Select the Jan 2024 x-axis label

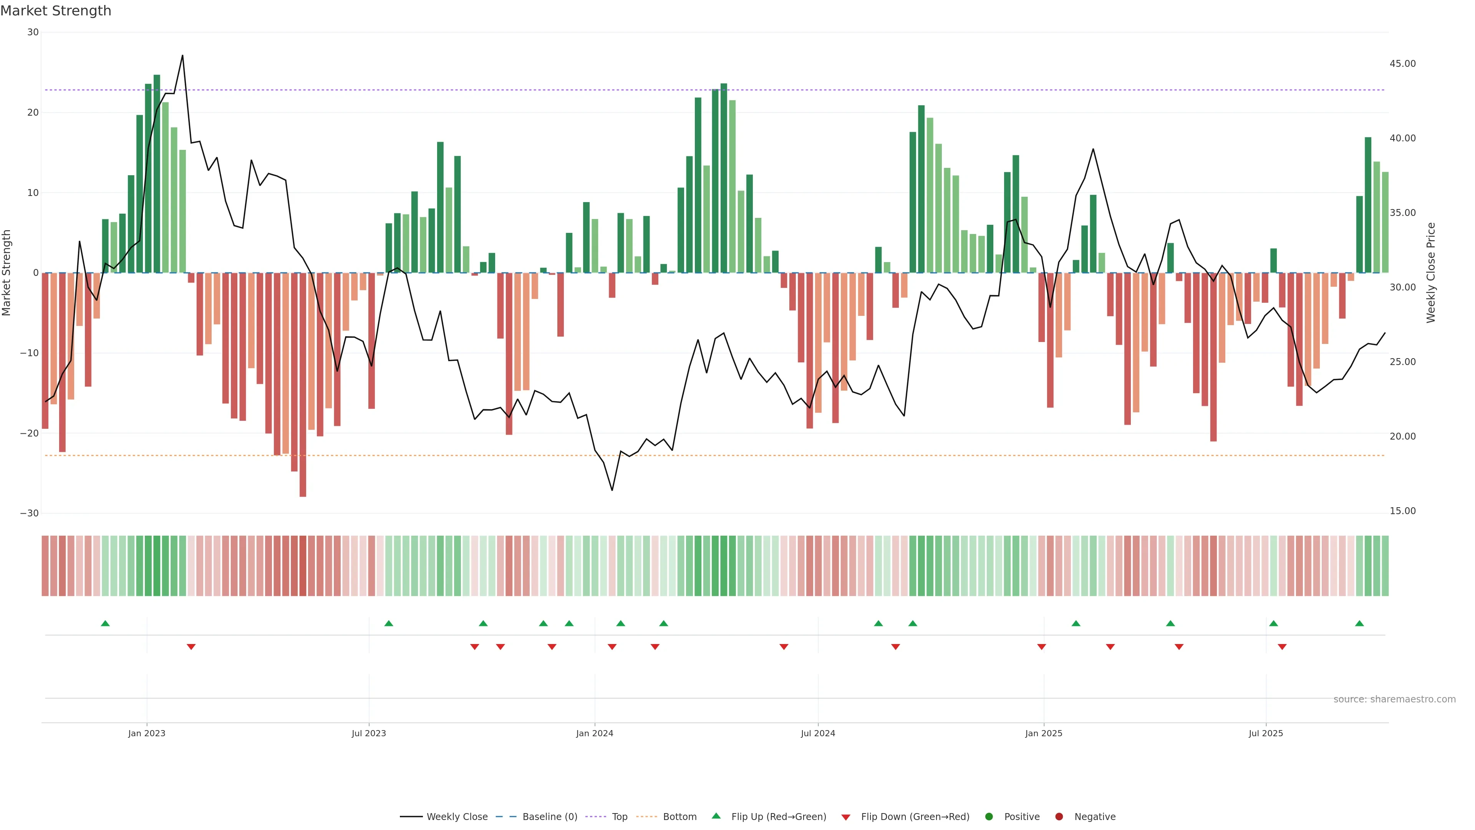click(x=594, y=733)
